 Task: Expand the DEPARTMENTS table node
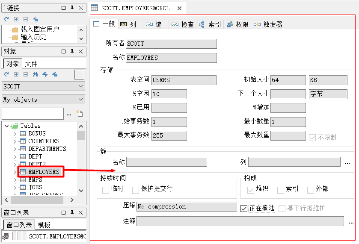tap(15, 149)
